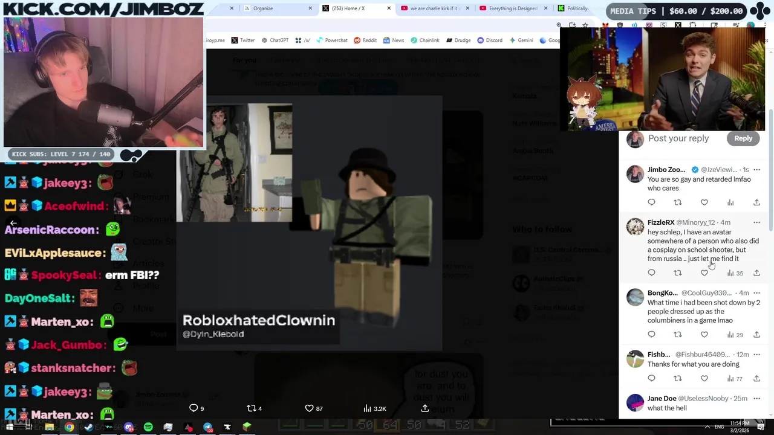Open Chrome from the Windows taskbar
The height and width of the screenshot is (435, 774).
coord(70,427)
